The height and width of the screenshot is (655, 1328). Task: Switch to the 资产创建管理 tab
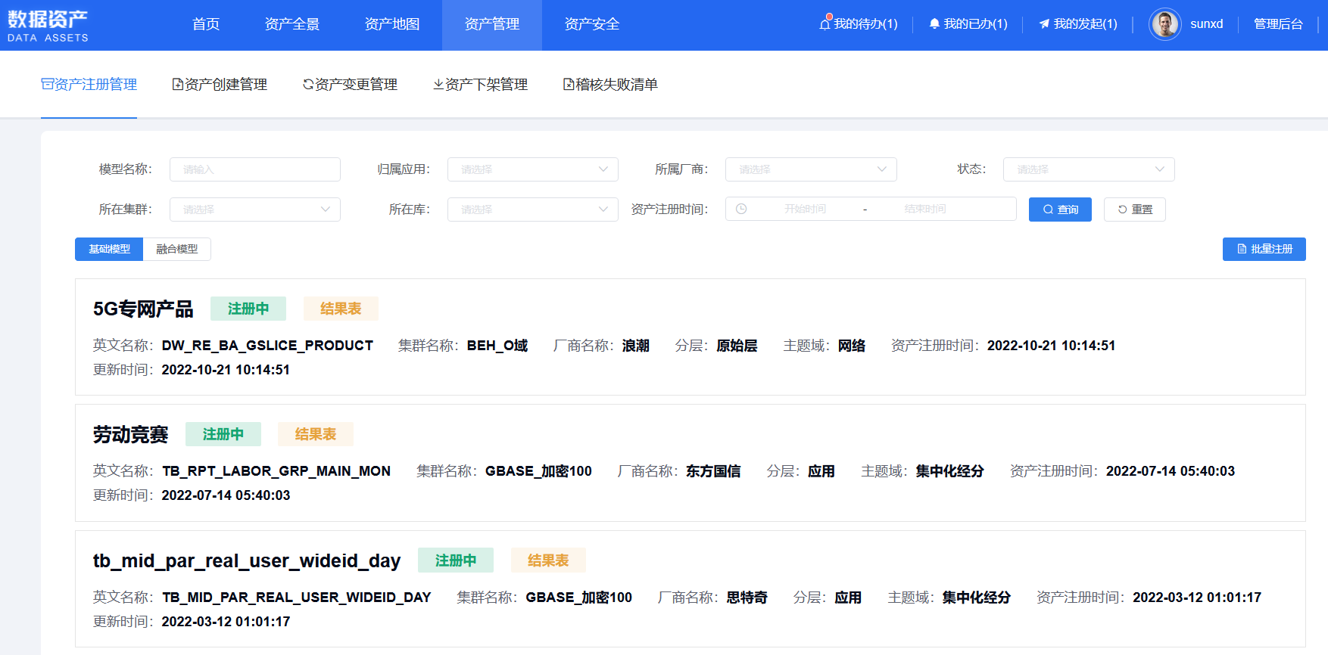coord(220,84)
